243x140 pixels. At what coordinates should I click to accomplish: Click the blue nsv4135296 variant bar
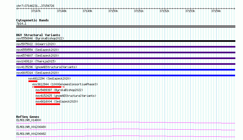point(126,70)
